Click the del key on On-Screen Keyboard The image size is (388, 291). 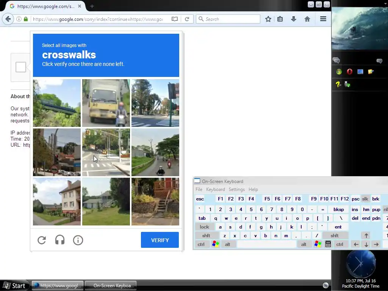tap(355, 218)
